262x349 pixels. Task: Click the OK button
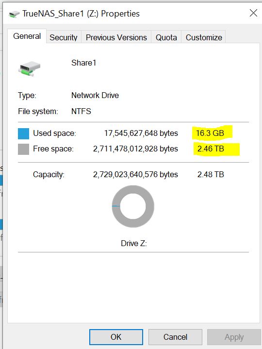(116, 337)
